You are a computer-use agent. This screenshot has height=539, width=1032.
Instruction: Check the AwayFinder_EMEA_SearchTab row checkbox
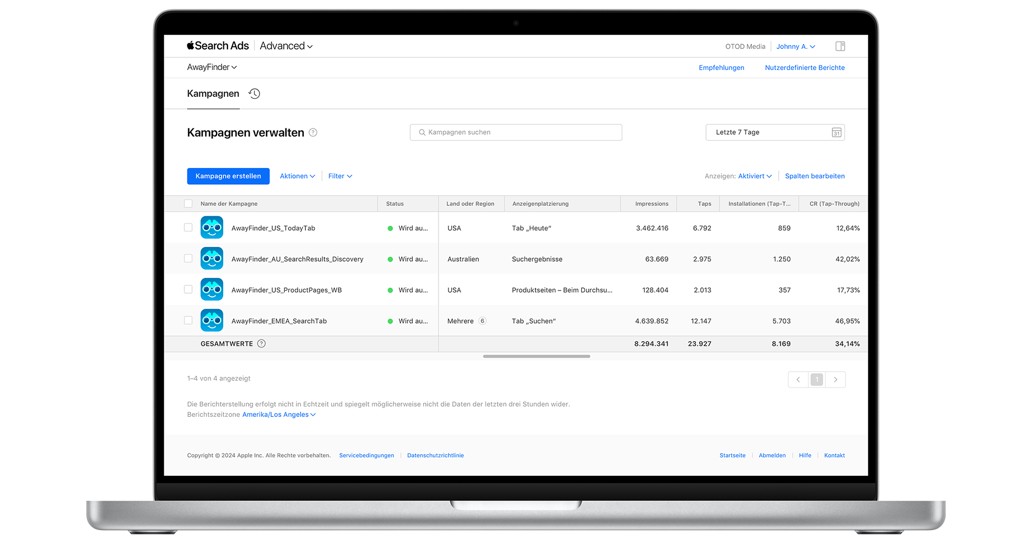pos(188,321)
